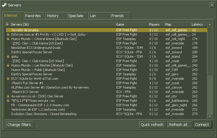Select Hueco Mundo :: Public server
Image resolution: width=217 pixels, height=138 pixels.
point(106,70)
